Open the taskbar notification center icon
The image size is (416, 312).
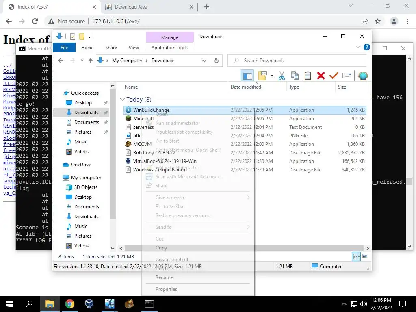click(x=403, y=304)
